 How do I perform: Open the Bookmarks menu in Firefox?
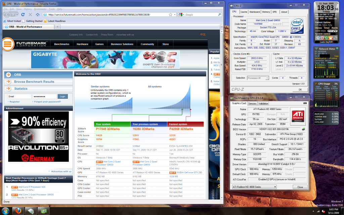(40, 9)
